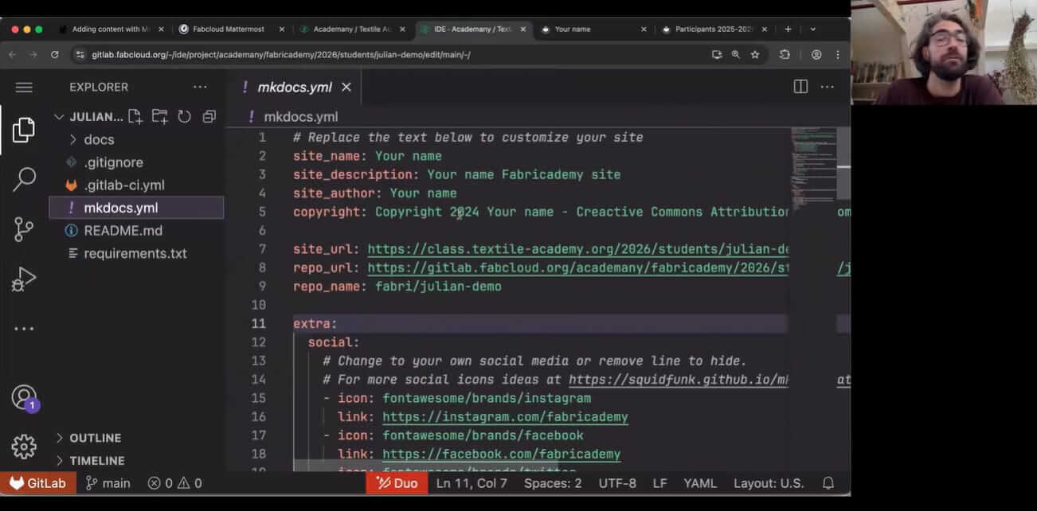This screenshot has height=511, width=1037.
Task: Open the Explorer view in activity bar
Action: click(24, 130)
